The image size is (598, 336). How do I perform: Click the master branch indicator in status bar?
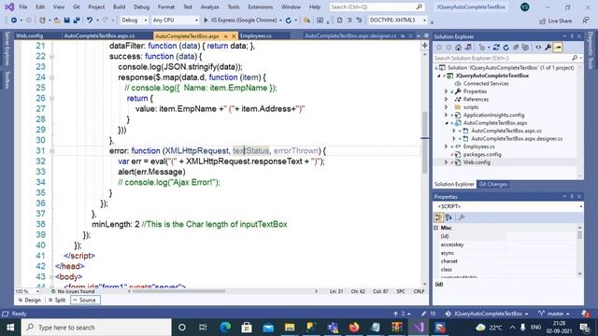pos(554,314)
